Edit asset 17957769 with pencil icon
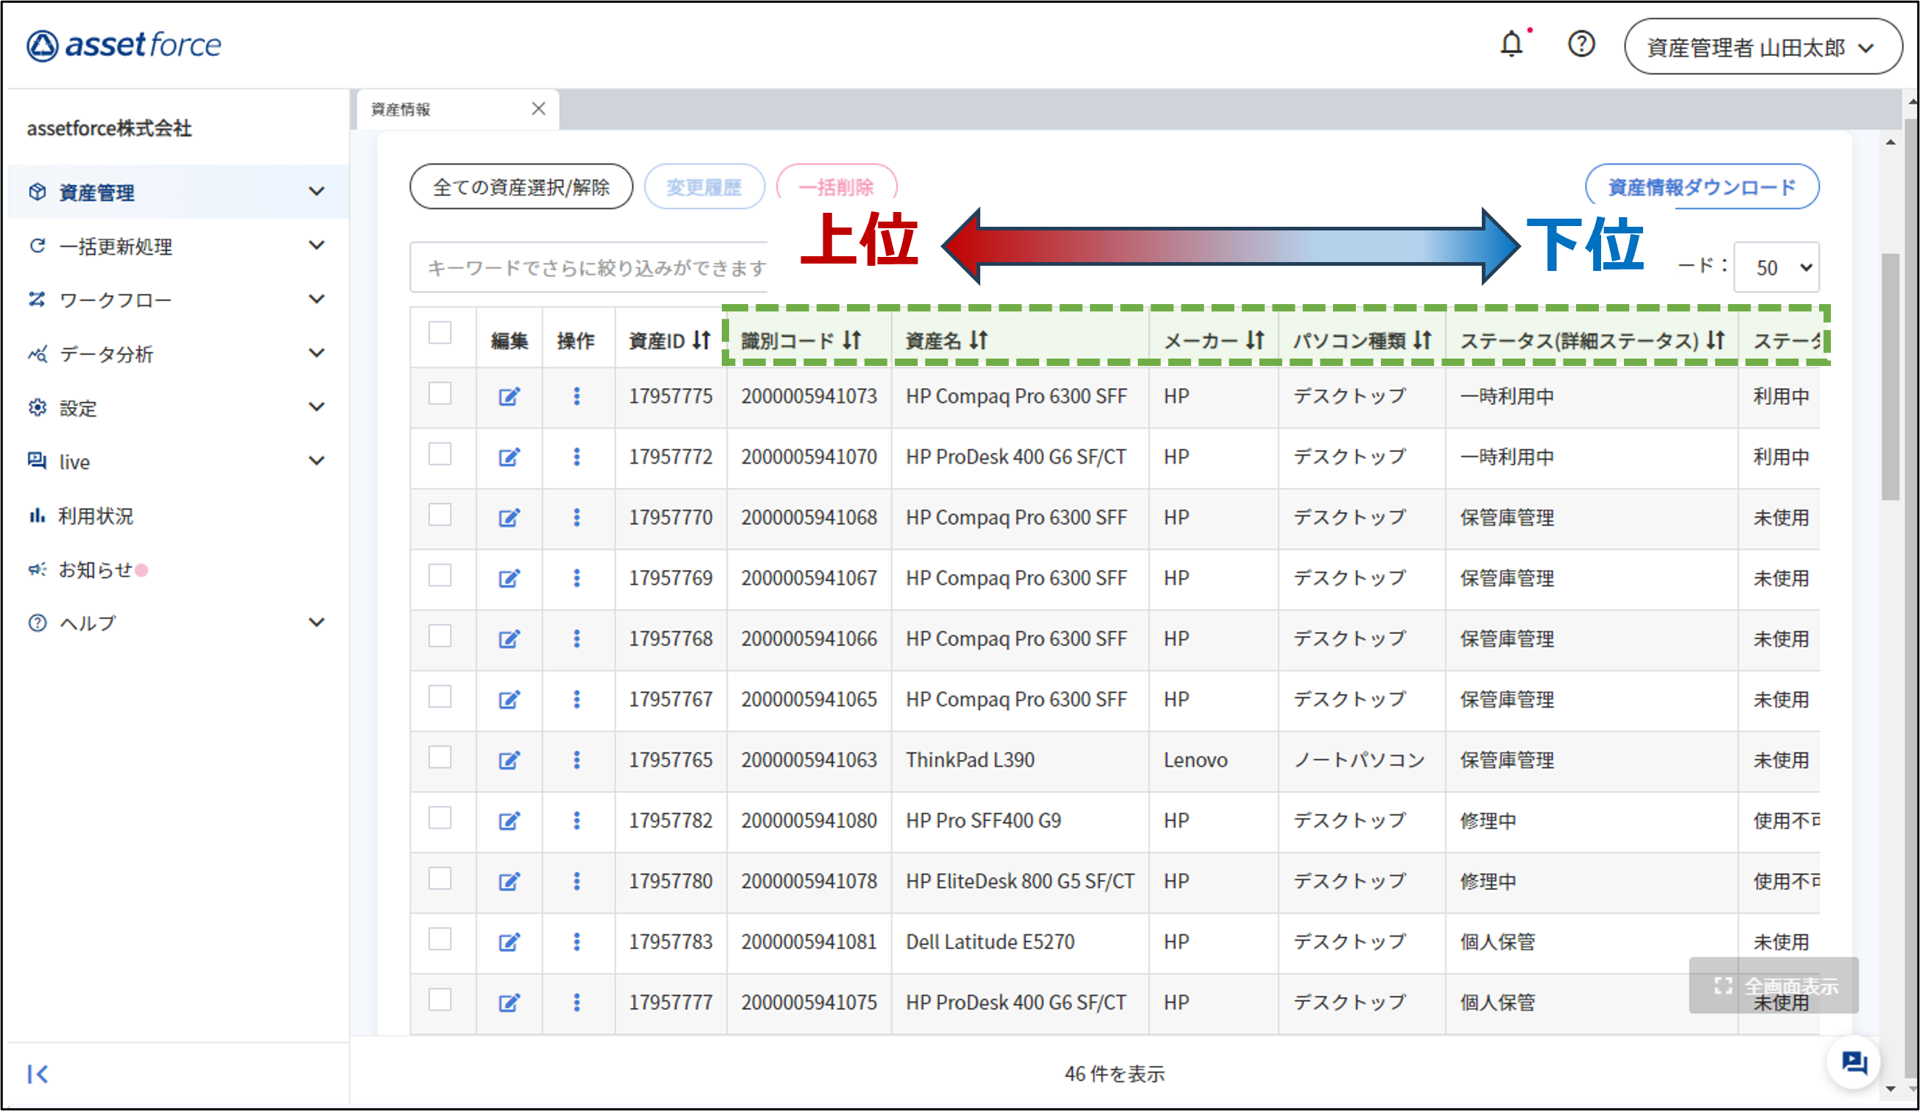1920x1111 pixels. [509, 579]
